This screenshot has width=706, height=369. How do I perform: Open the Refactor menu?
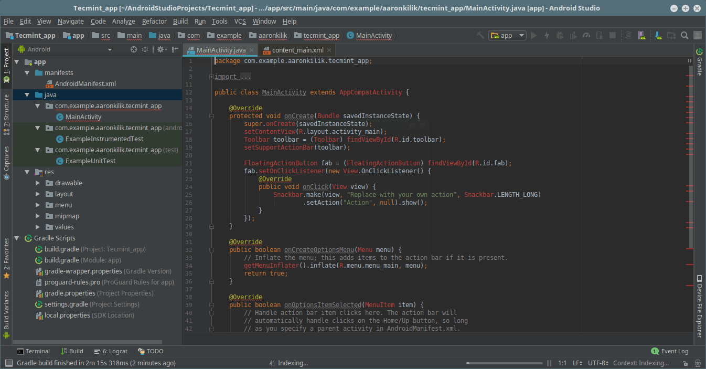click(154, 22)
